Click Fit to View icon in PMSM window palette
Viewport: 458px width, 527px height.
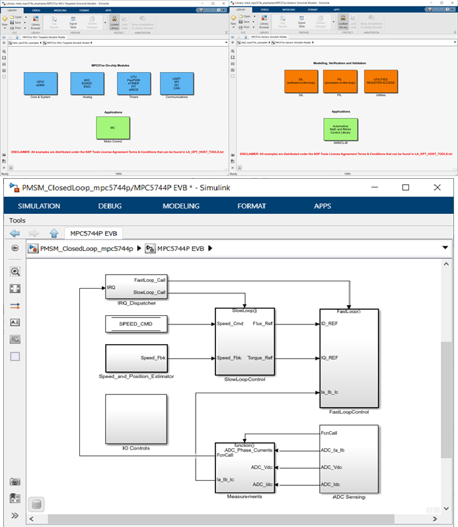click(15, 289)
